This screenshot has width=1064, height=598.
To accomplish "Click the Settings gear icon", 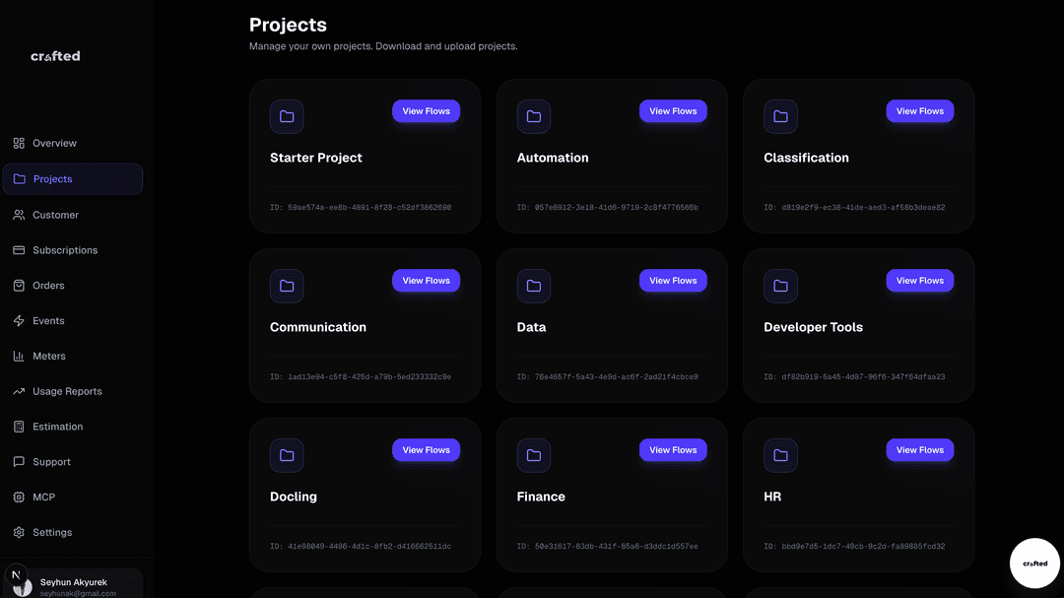I will coord(19,533).
